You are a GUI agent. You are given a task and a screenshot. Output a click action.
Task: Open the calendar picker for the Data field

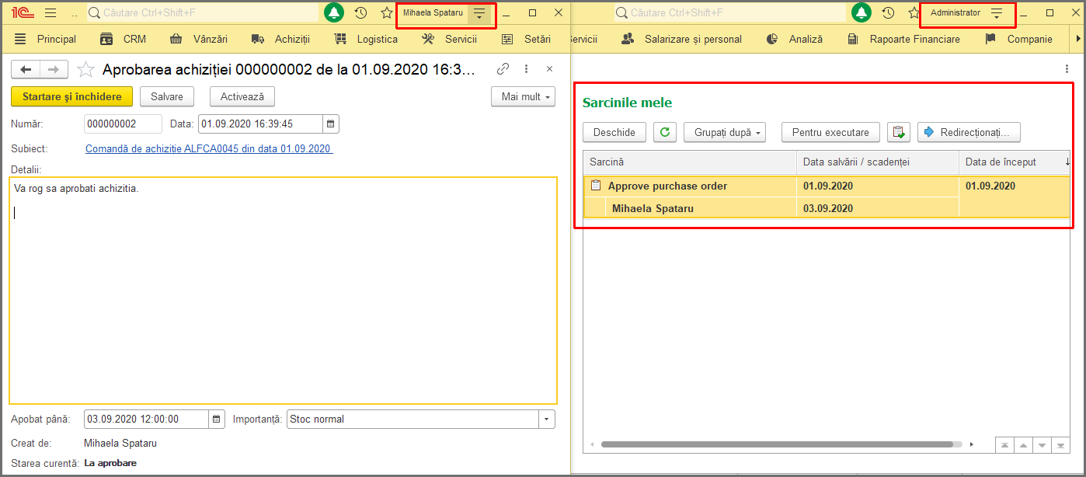point(330,124)
